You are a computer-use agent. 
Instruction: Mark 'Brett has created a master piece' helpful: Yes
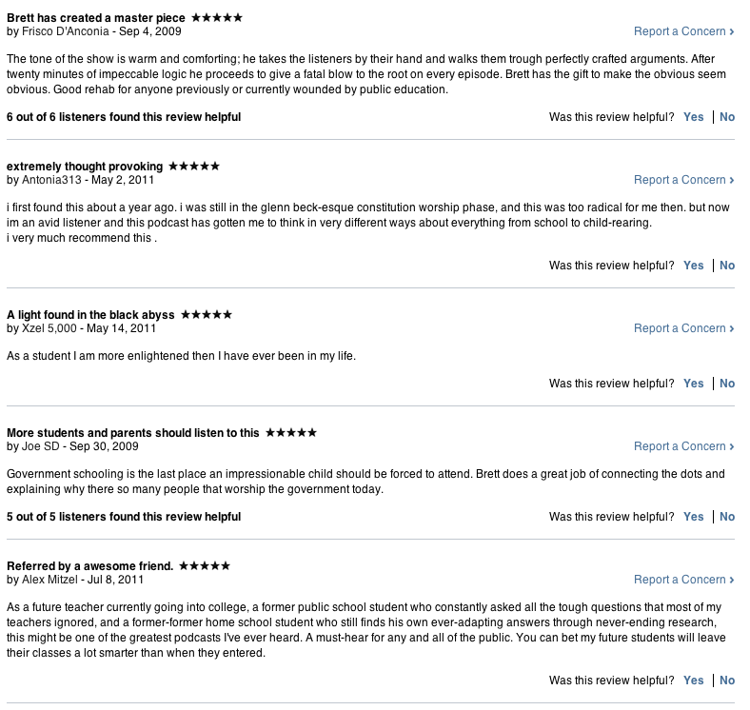694,117
